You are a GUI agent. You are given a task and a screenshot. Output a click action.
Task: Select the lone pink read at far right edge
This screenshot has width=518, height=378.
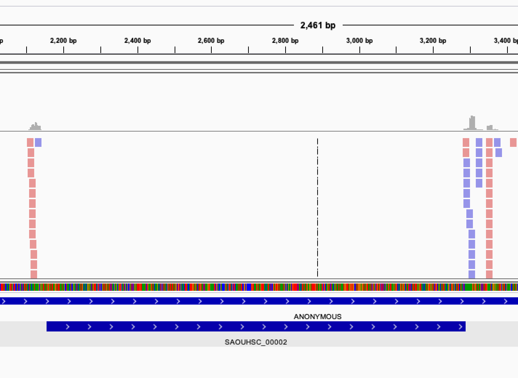click(513, 142)
